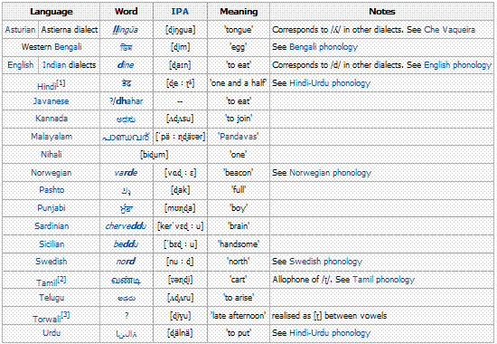The height and width of the screenshot is (344, 497).
Task: Open the Javanese language link
Action: point(51,101)
